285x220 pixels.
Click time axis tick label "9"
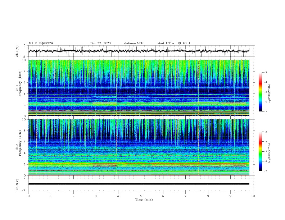230,196
